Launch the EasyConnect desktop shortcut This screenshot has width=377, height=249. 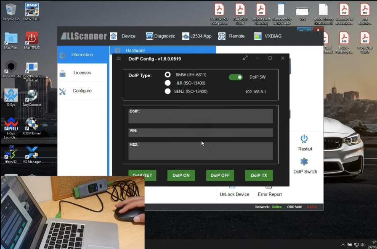pos(32,98)
